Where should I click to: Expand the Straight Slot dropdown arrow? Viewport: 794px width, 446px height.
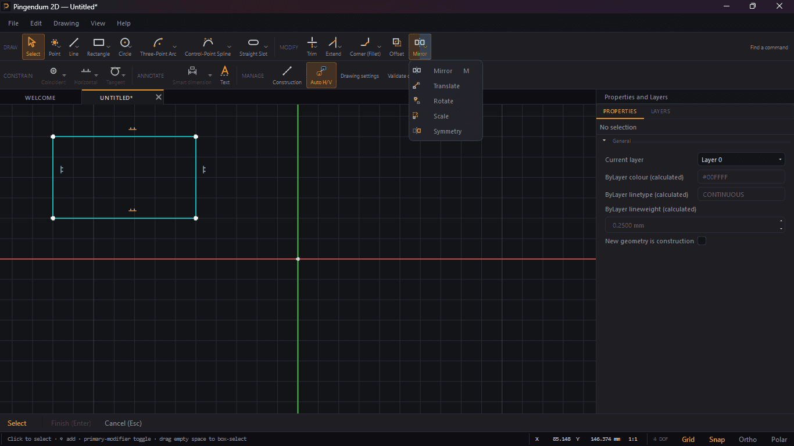click(266, 46)
